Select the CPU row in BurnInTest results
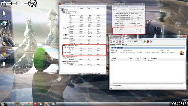Screen dimensions: 188x106 pyautogui.click(x=148, y=60)
